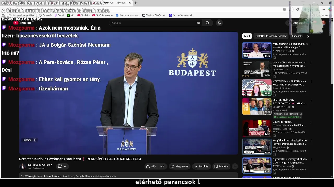
Task: Click the search magnifier button
Action: point(207,23)
